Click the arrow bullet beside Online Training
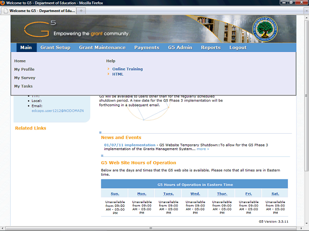309x231 pixels. [x=109, y=69]
